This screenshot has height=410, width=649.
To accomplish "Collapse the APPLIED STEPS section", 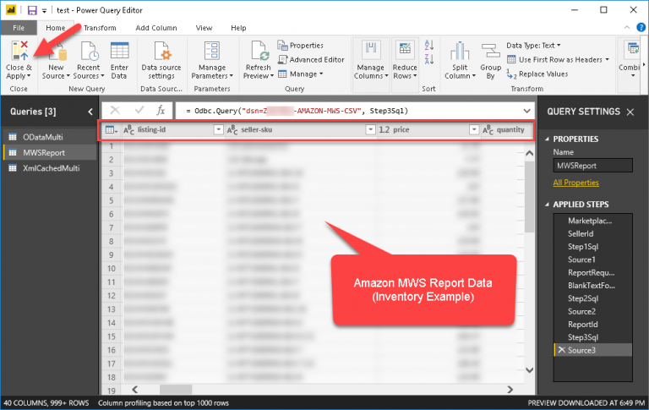I will [548, 205].
